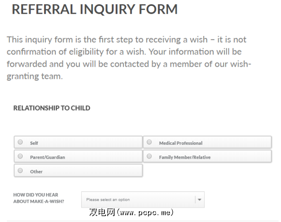
Task: Click the "Parent/Guardian" label text
Action: pyautogui.click(x=47, y=157)
